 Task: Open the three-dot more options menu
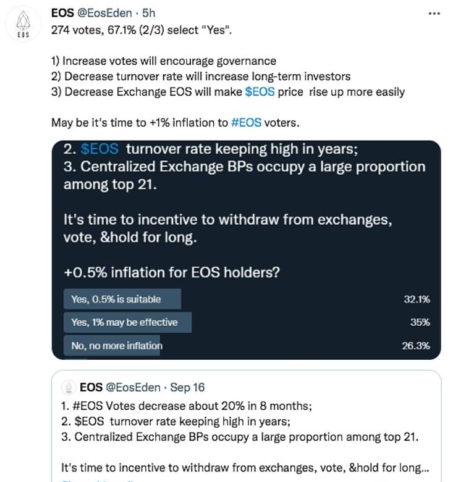pos(434,13)
